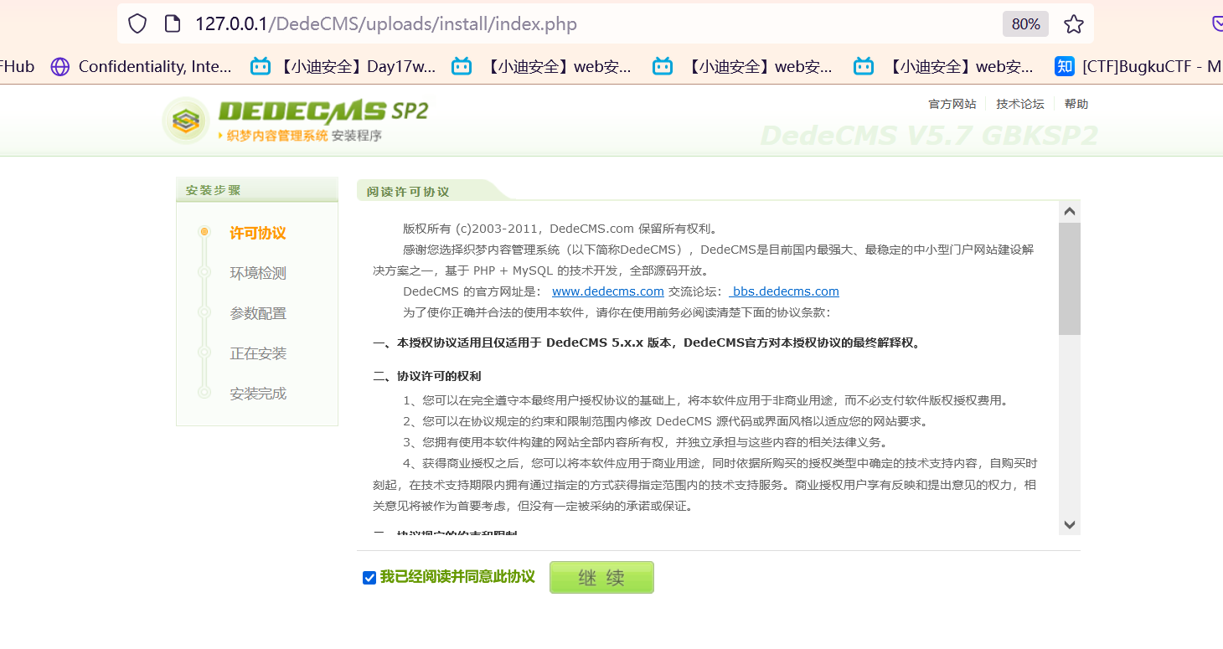Open the 官方网站 link

point(952,104)
